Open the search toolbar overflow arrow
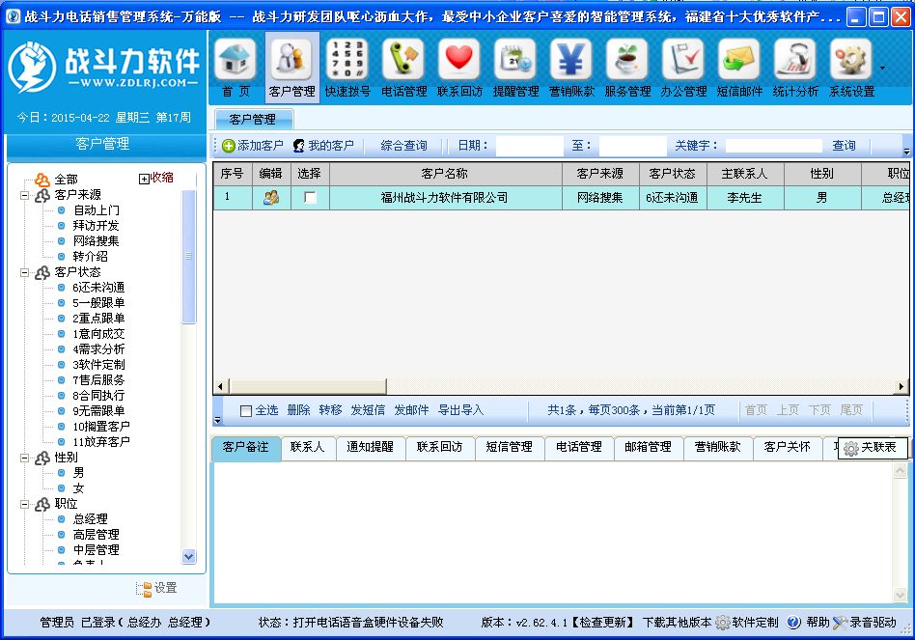Image resolution: width=915 pixels, height=640 pixels. (906, 152)
